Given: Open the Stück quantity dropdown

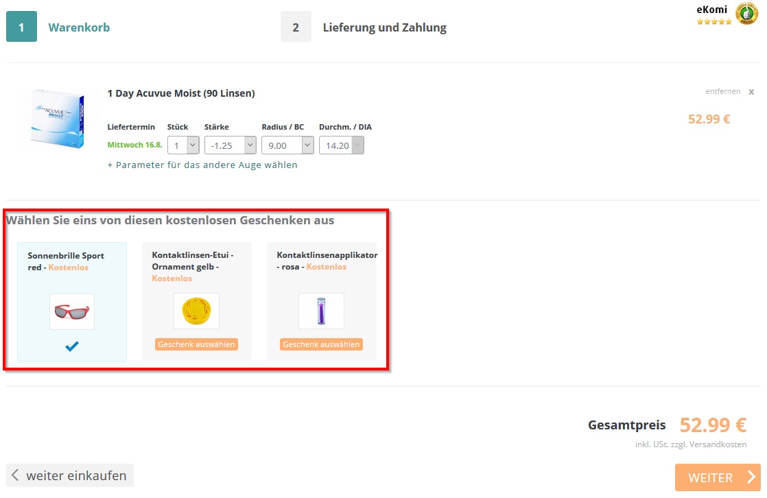Looking at the screenshot, I should (x=183, y=145).
